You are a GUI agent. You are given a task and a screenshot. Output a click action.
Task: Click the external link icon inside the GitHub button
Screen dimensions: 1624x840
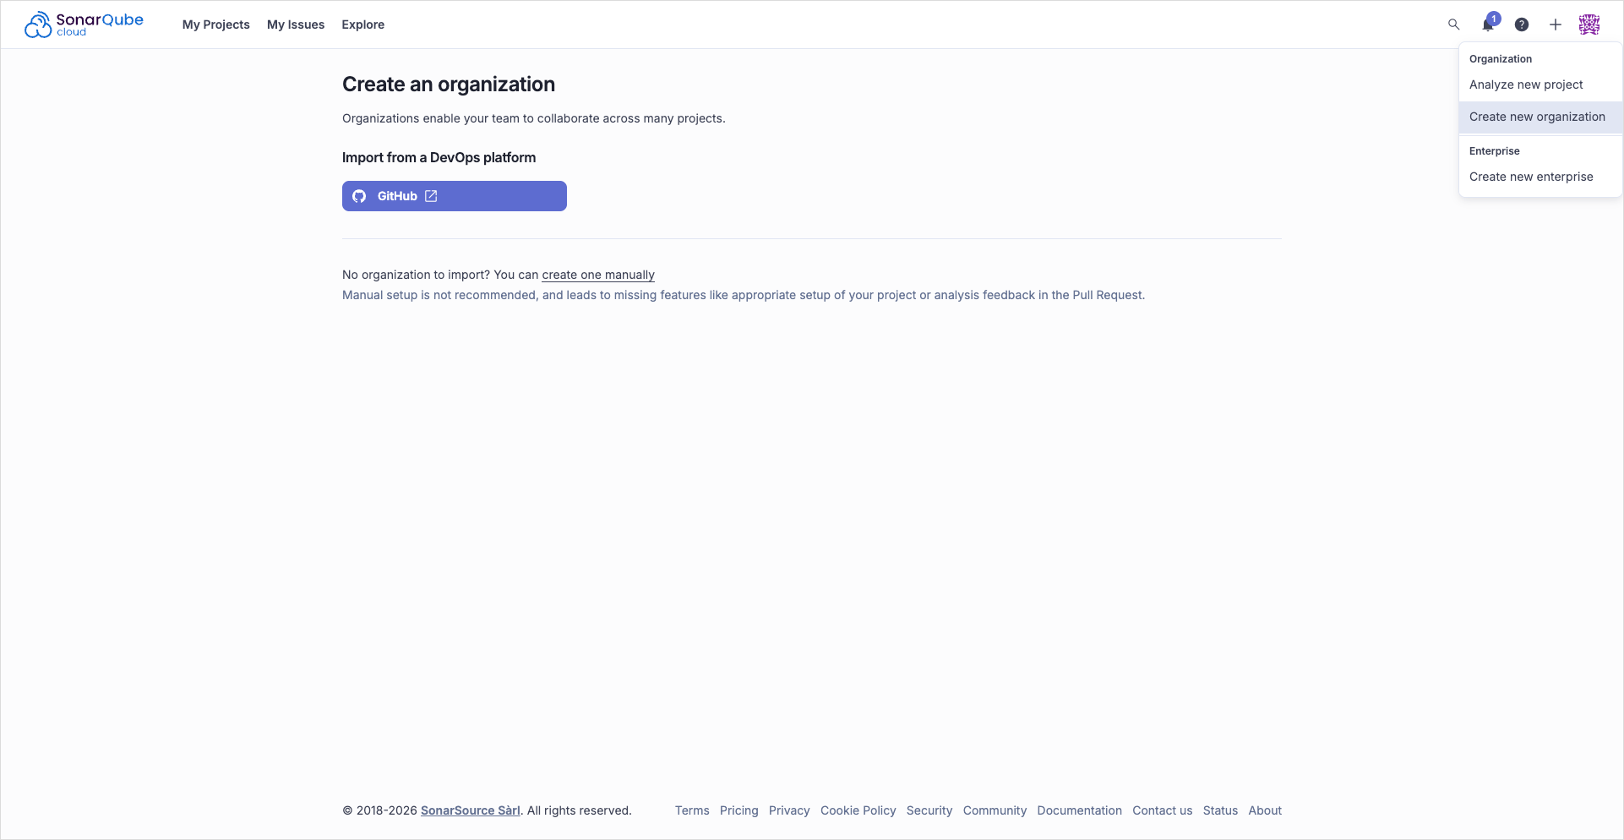432,195
